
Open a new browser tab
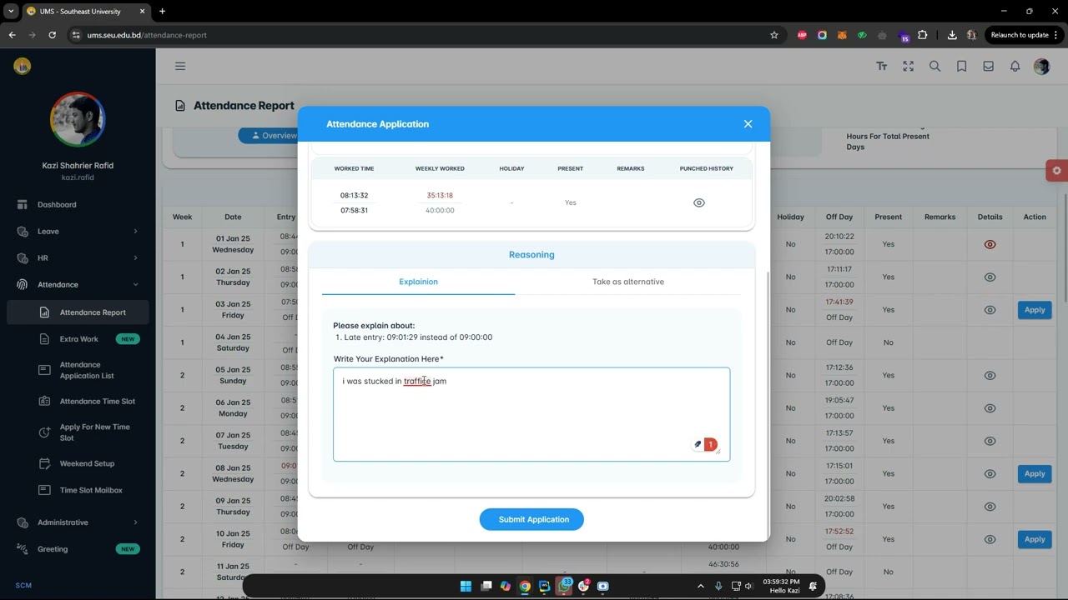(x=162, y=11)
